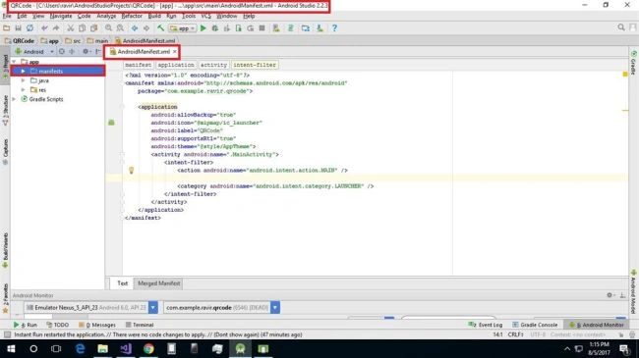Viewport: 639px width, 358px height.
Task: Open the Windows Start menu
Action: [11, 348]
